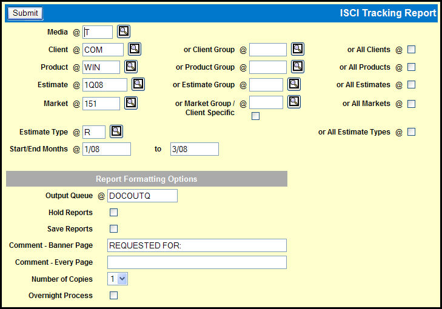Click the Output Queue input field
Screen dimensions: 442x309
pos(142,196)
